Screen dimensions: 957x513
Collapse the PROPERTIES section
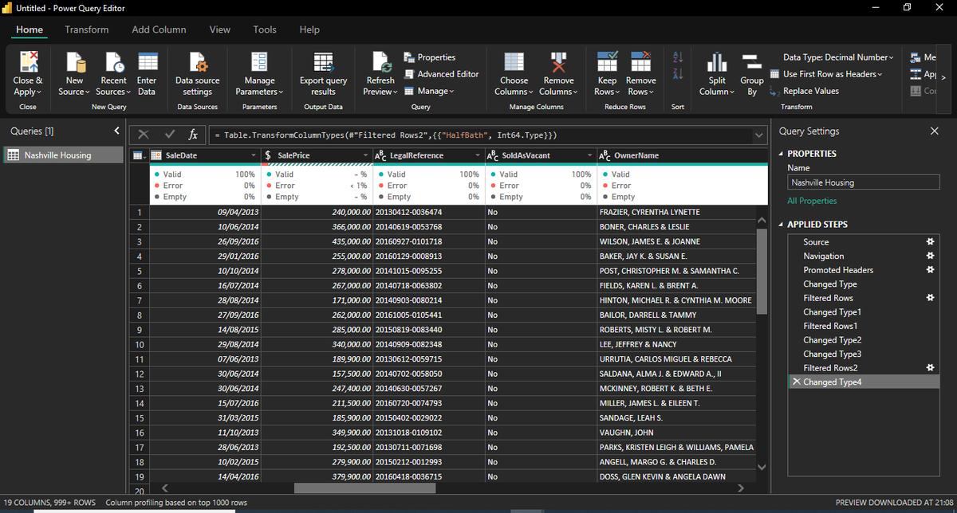[780, 154]
